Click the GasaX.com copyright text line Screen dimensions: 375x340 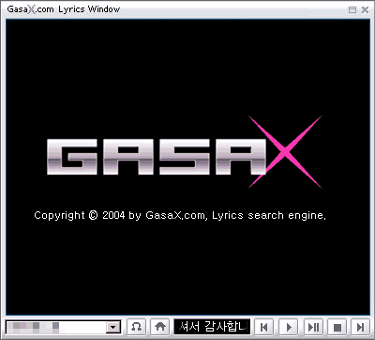pyautogui.click(x=180, y=215)
